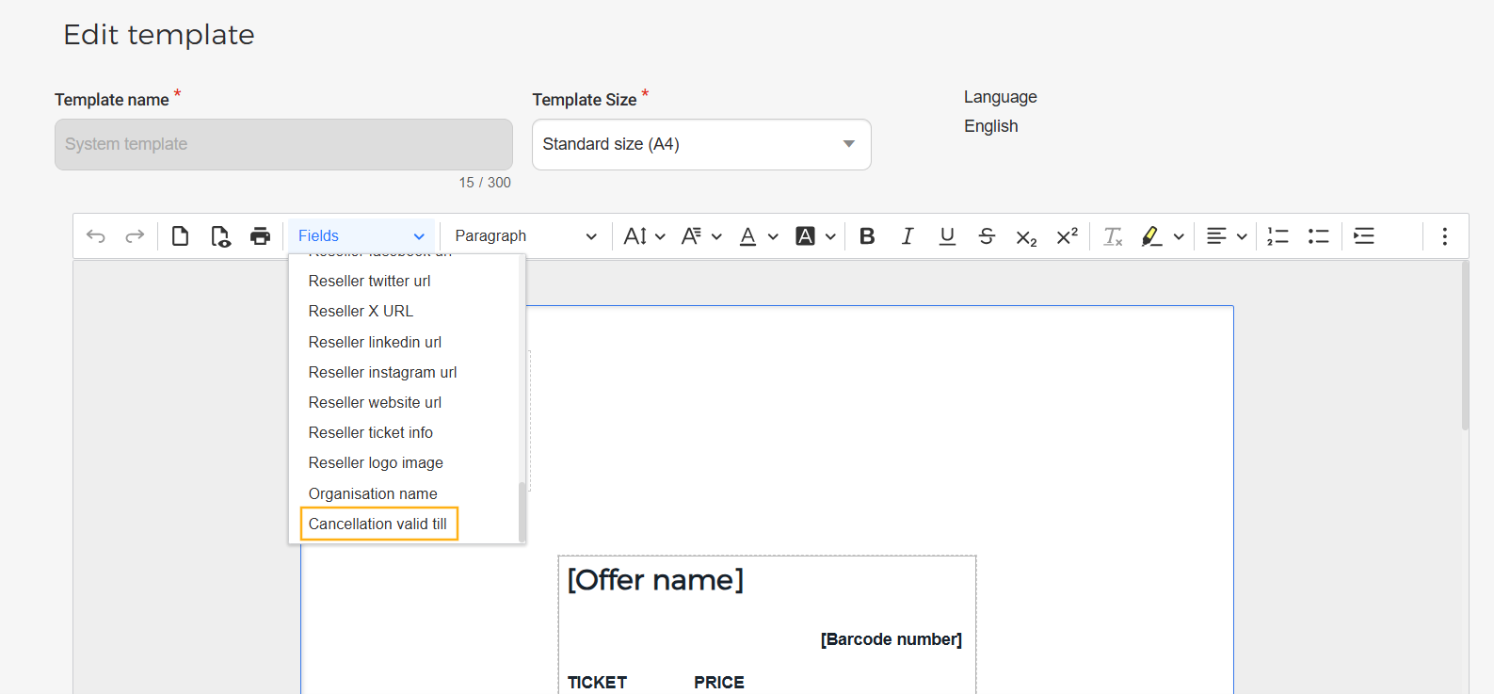
Task: Collapse the Fields dropdown
Action: coord(361,236)
